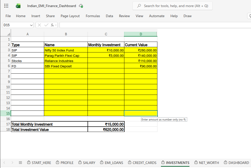Switch to DASHBOARD sheet

pyautogui.click(x=236, y=162)
